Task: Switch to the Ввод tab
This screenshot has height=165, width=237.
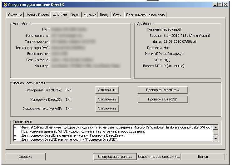Action: (104, 15)
